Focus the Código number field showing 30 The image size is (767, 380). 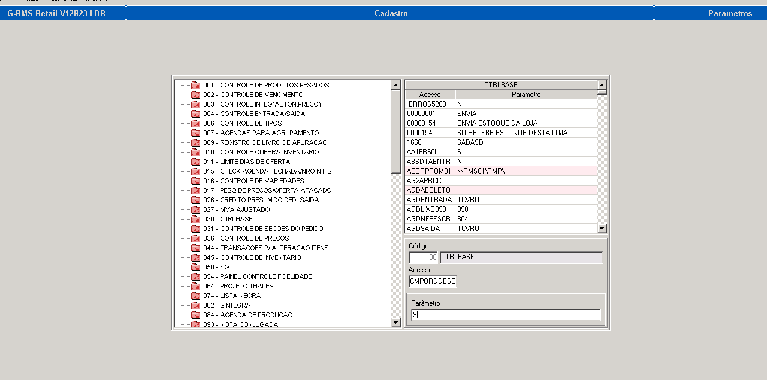tap(424, 257)
